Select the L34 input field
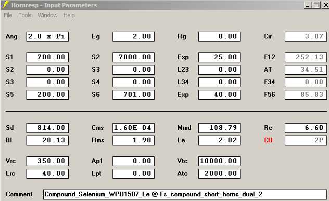 (x=220, y=82)
